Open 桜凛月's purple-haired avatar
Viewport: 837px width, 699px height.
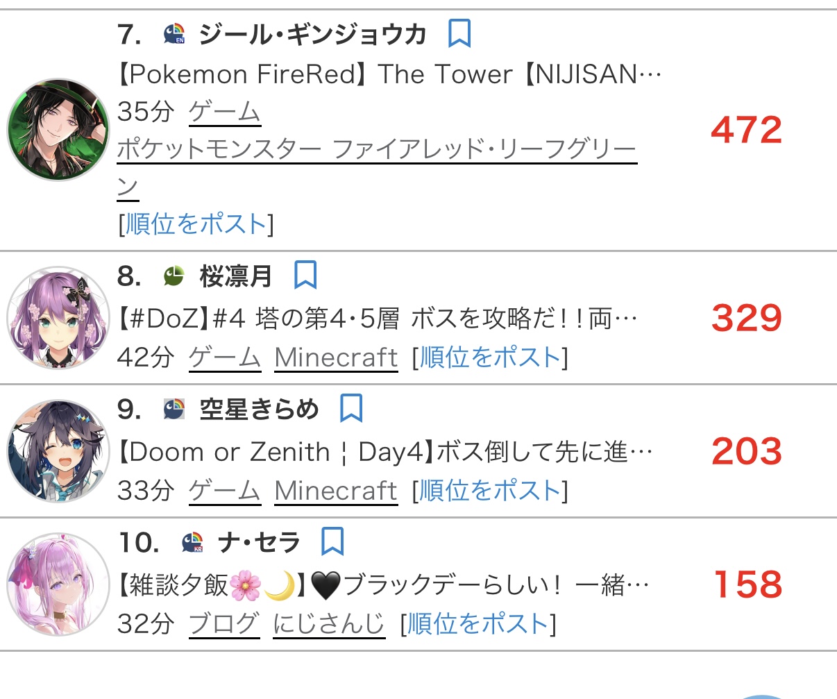58,318
